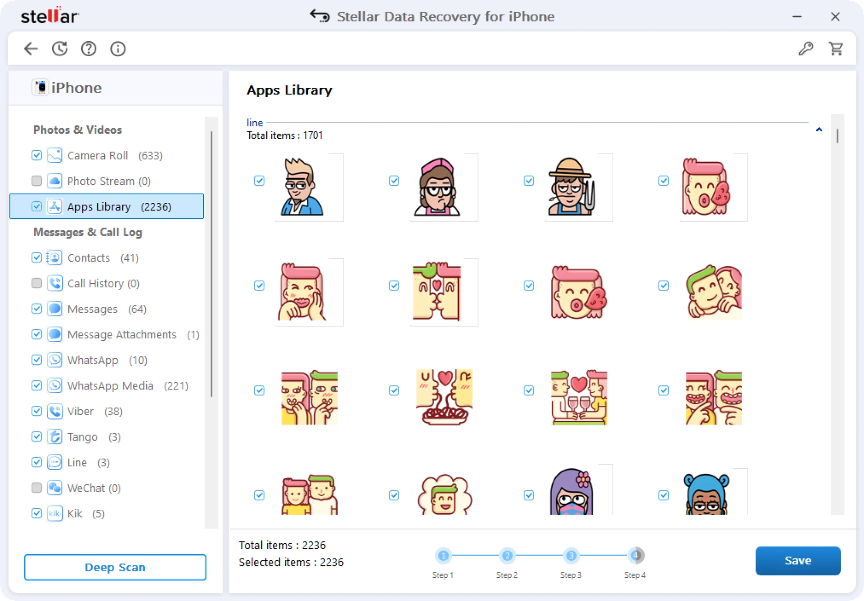Open the scan history icon

pyautogui.click(x=59, y=49)
